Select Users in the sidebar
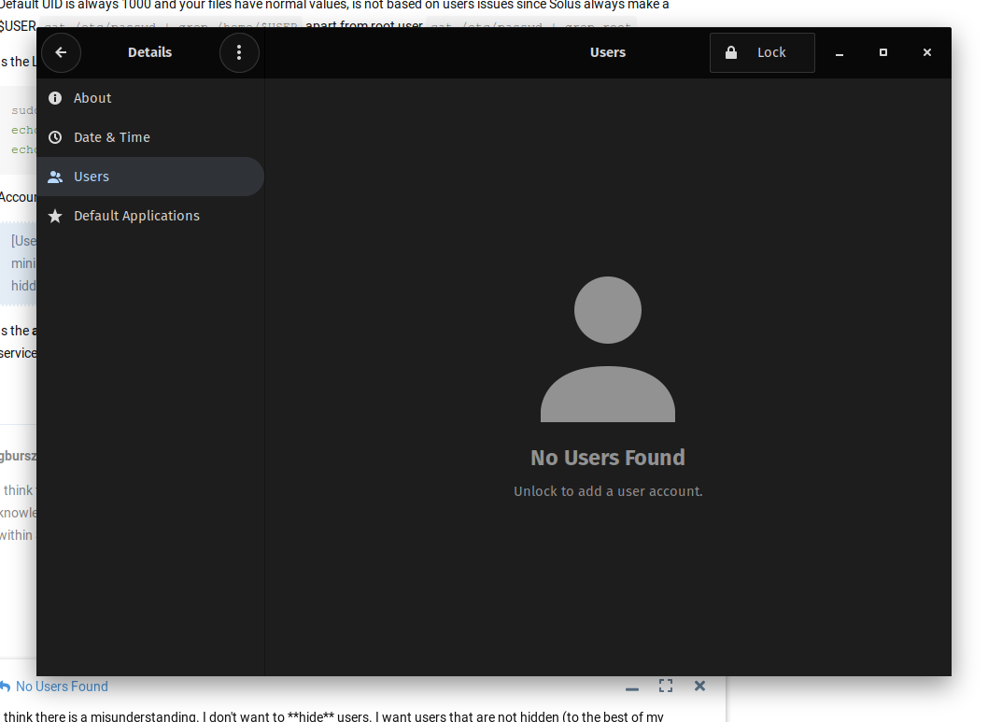This screenshot has width=988, height=722. pos(92,177)
